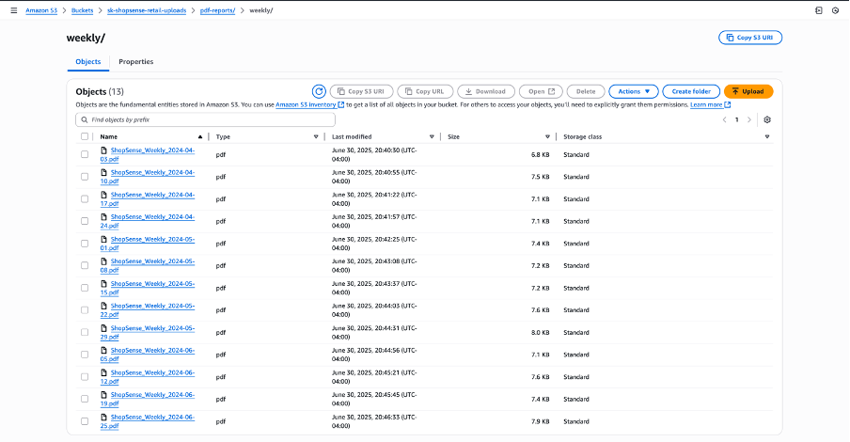Click the 6.8 KB size value

coord(540,154)
